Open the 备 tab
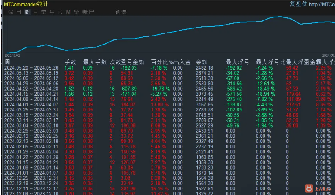335x195 pixels. 77,12
